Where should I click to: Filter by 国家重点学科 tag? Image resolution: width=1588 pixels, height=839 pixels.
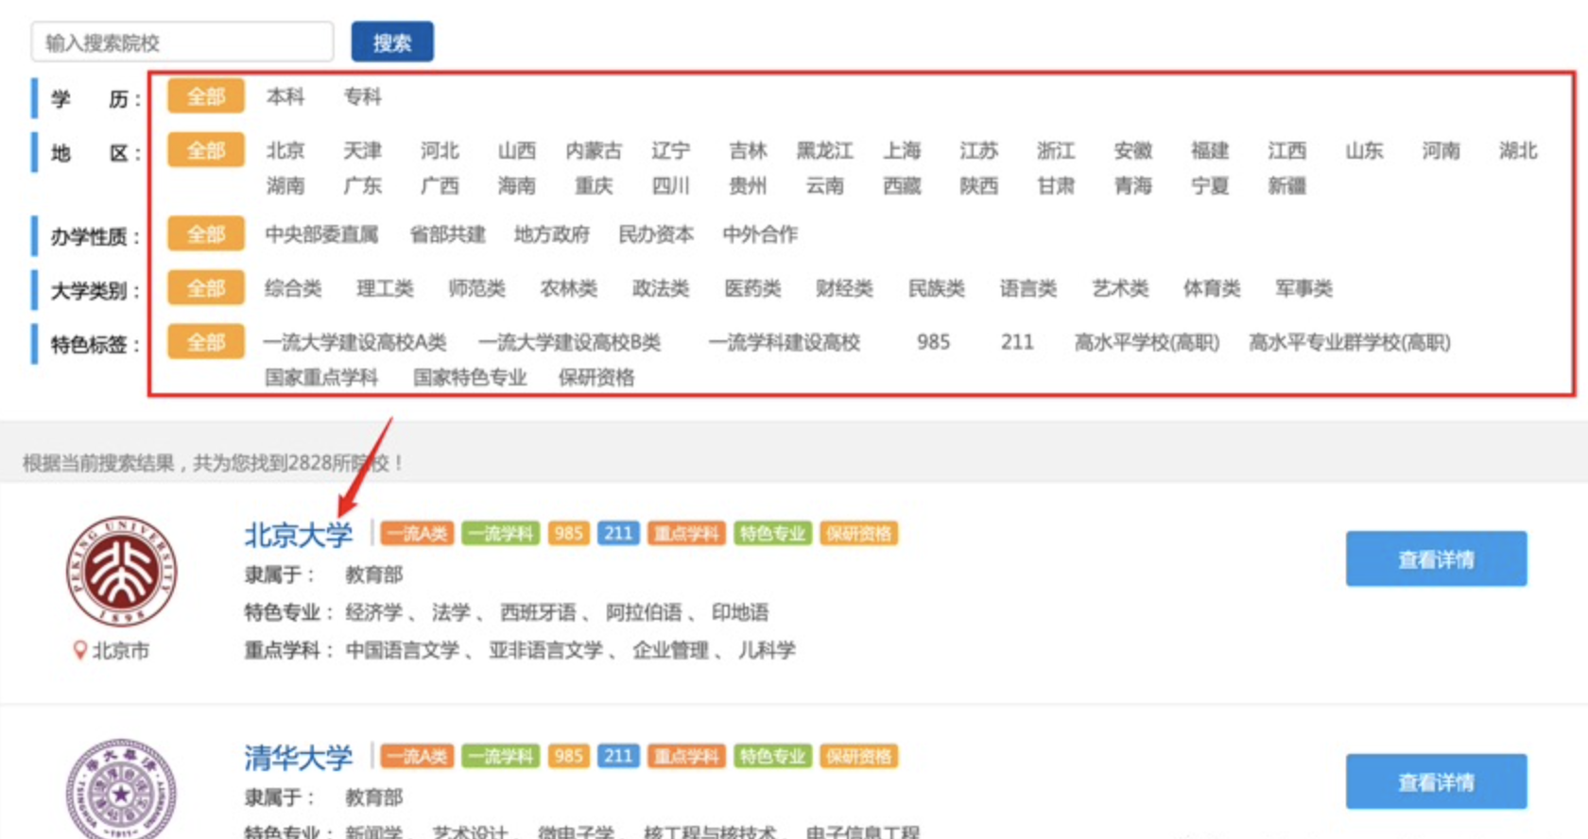point(321,377)
